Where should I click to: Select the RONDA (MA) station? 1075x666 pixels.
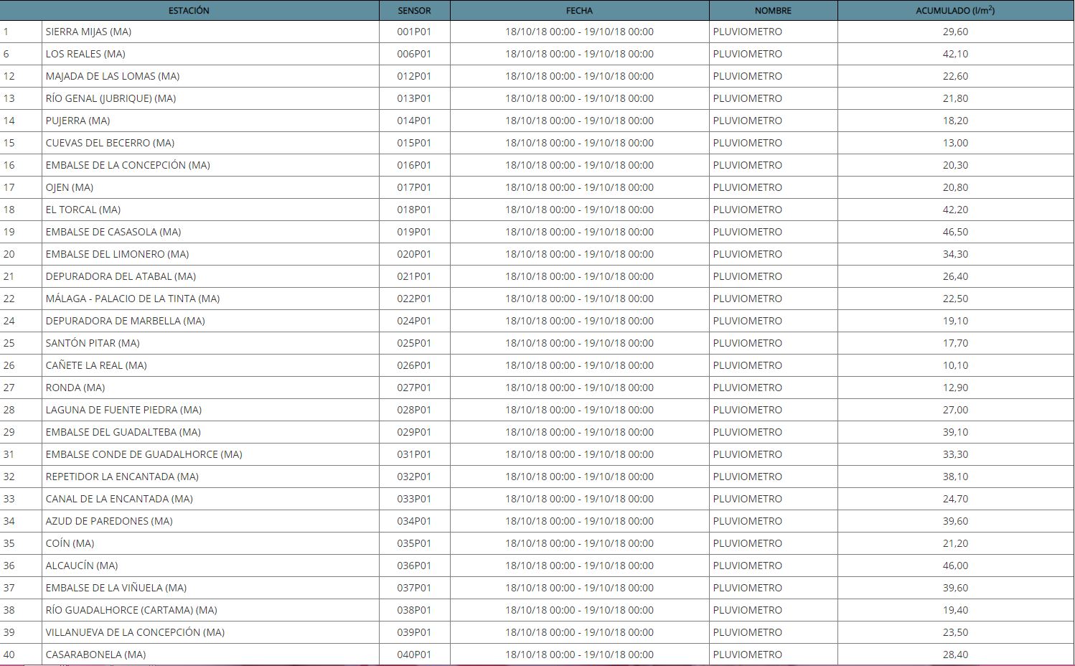(75, 388)
